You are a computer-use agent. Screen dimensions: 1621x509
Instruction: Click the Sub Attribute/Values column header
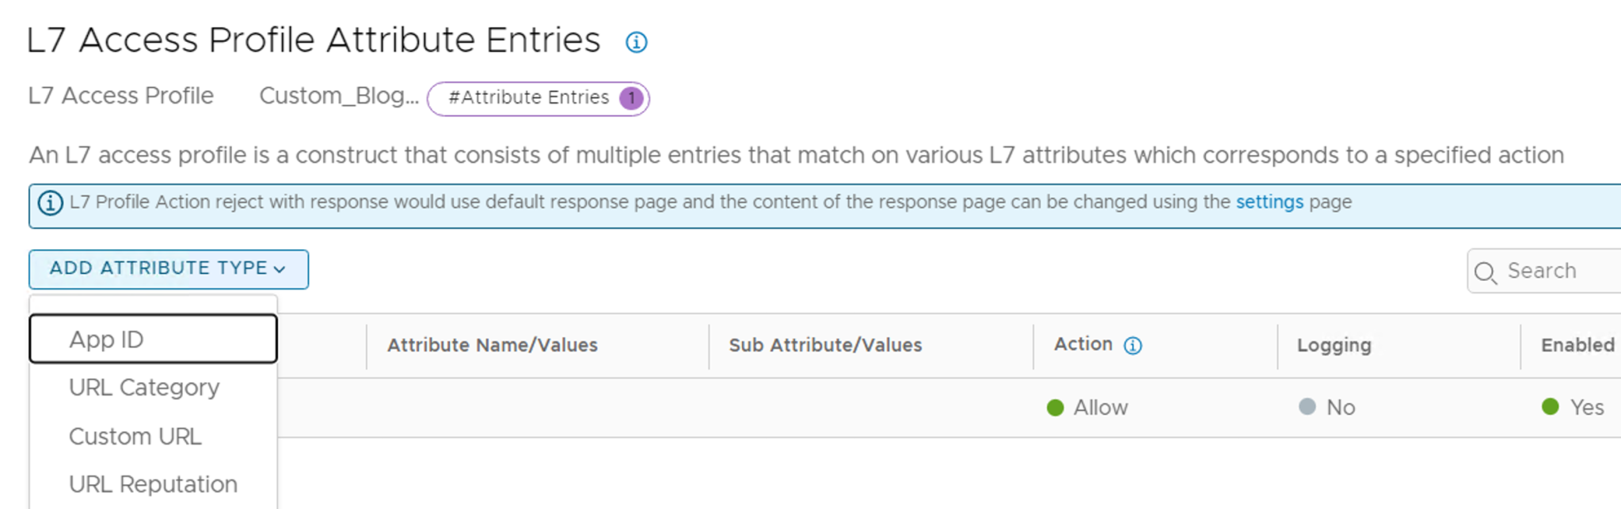pyautogui.click(x=825, y=345)
